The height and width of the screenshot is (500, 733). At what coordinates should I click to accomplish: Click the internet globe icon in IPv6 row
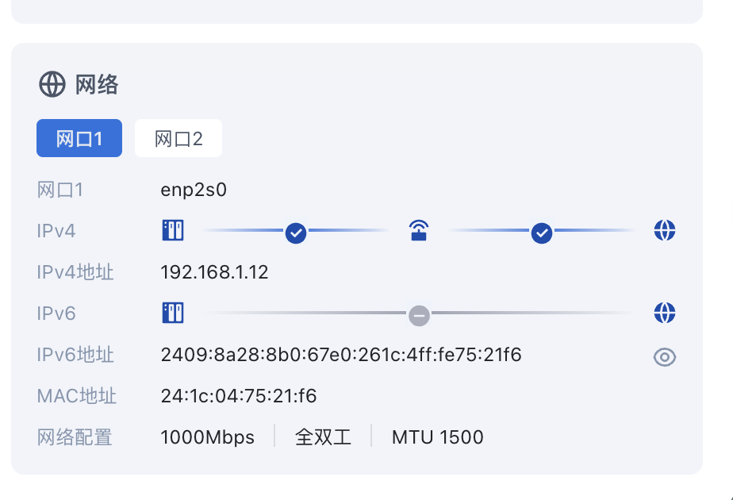pyautogui.click(x=665, y=313)
